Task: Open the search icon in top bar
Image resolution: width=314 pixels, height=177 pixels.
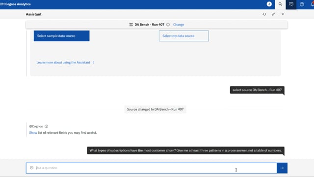Action: [280, 4]
